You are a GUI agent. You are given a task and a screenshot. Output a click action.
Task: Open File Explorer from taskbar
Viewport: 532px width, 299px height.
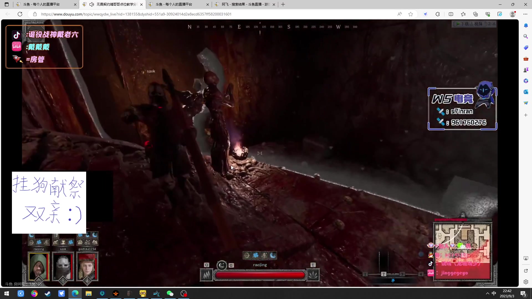tap(89, 293)
